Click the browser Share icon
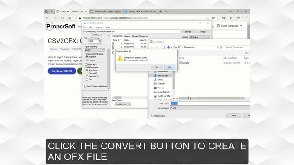The image size is (294, 165). tap(238, 18)
